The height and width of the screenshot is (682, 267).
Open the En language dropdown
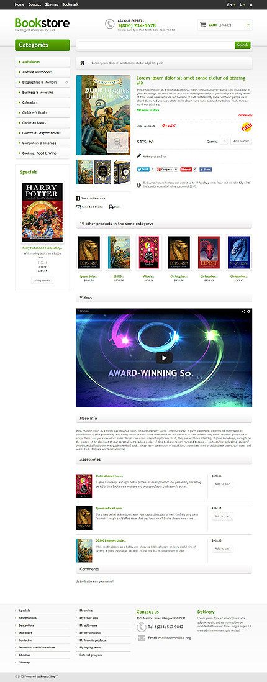(232, 4)
